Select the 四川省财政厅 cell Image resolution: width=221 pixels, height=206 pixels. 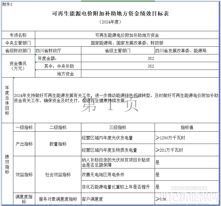pyautogui.click(x=58, y=50)
